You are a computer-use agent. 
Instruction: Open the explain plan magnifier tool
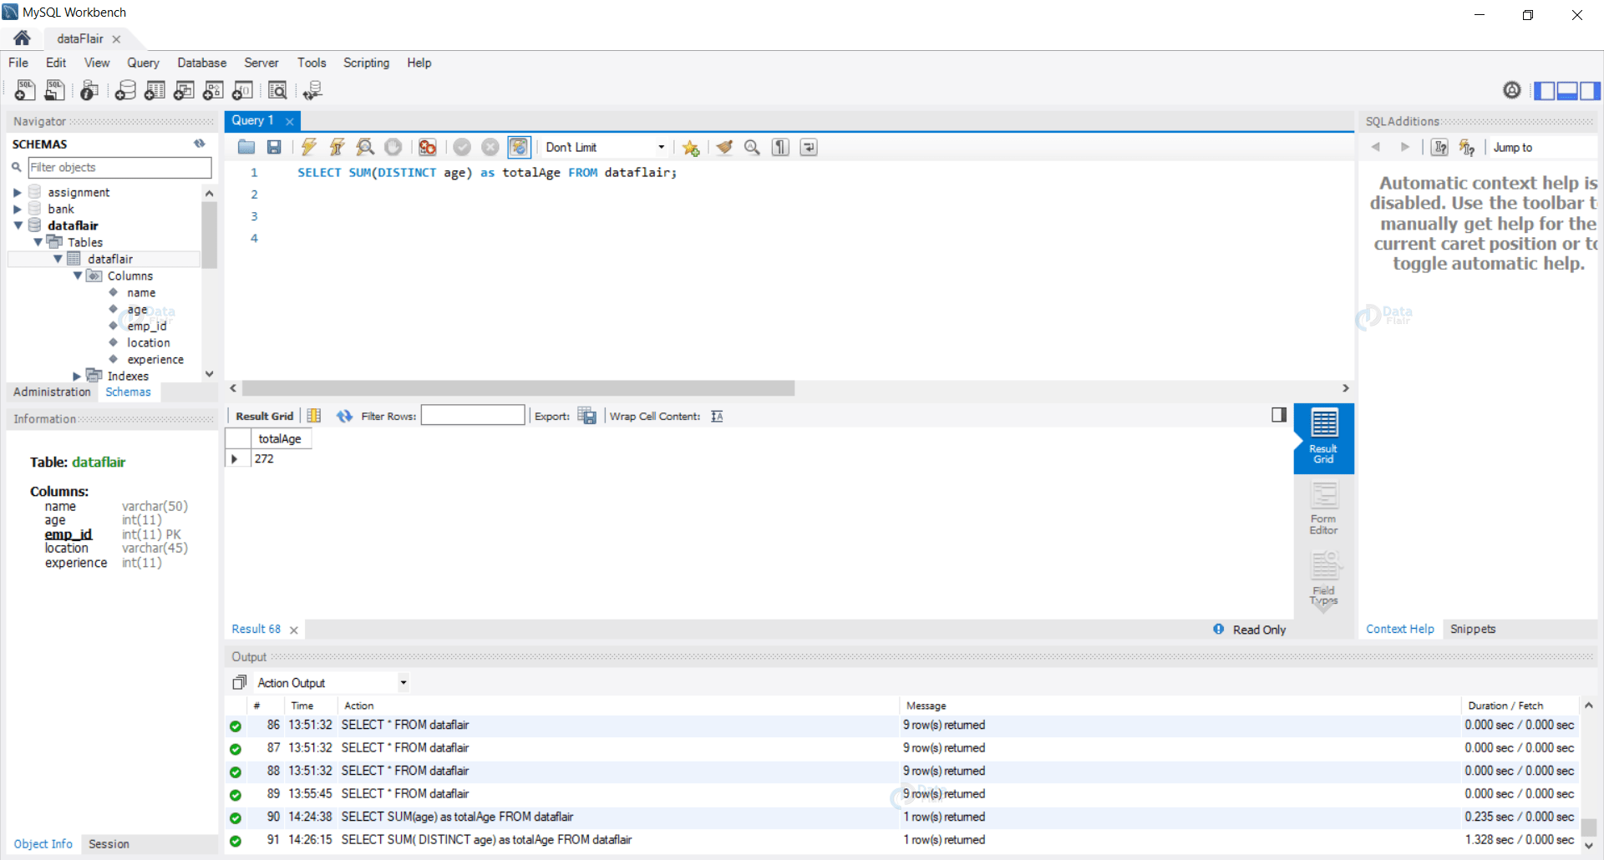(x=365, y=147)
